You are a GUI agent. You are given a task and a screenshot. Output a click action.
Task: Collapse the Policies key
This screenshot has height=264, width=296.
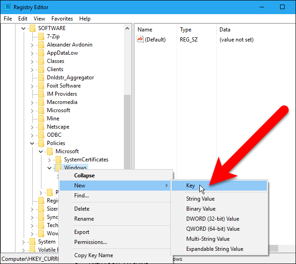(x=32, y=144)
